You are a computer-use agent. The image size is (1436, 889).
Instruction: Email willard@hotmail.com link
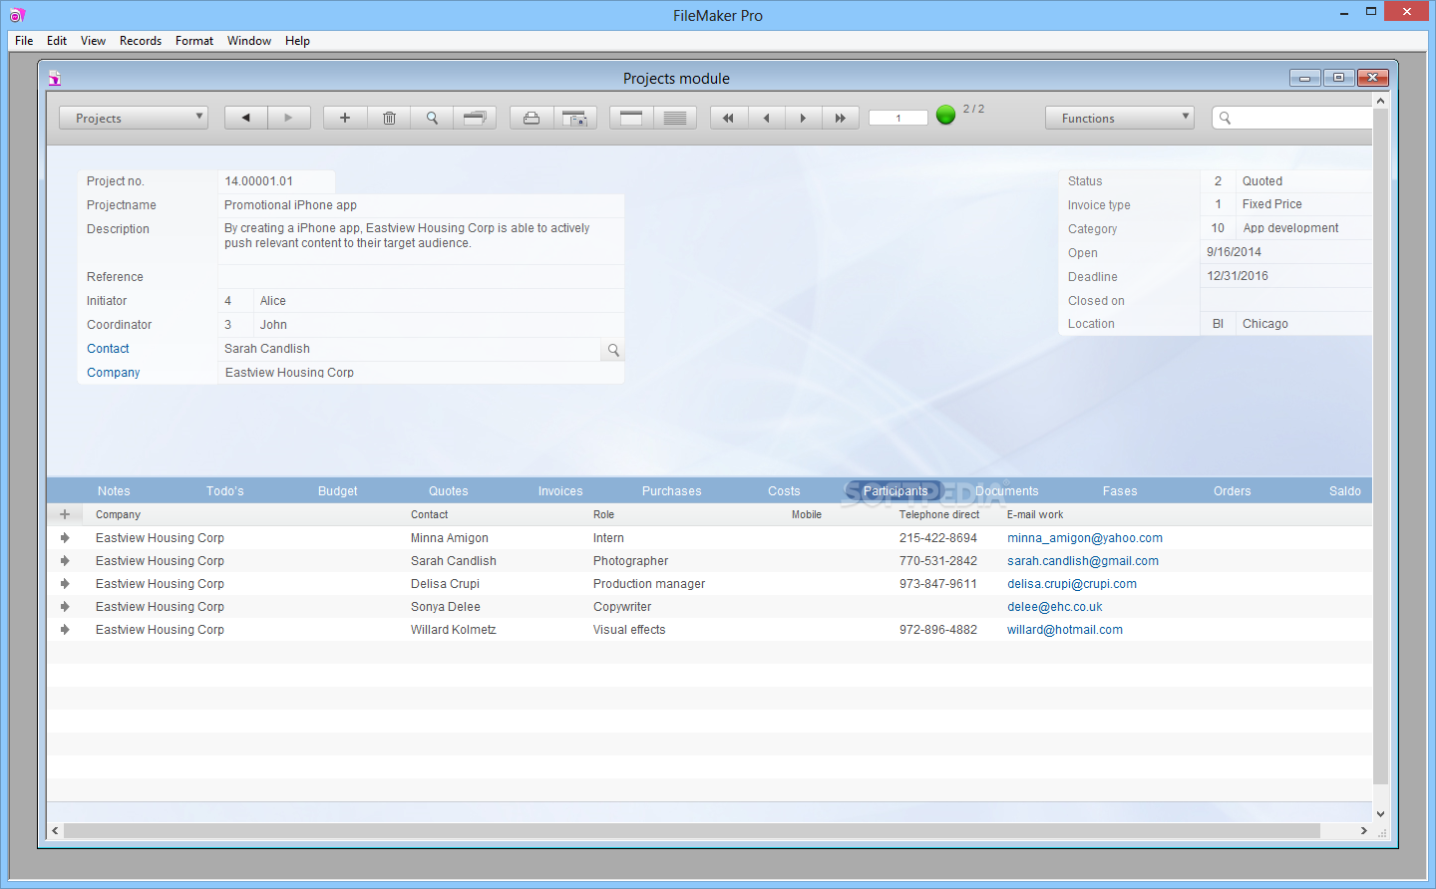click(1065, 630)
